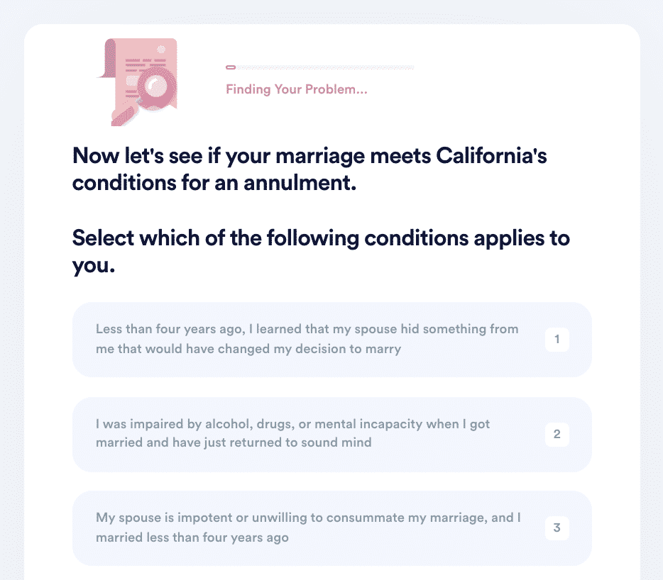
Task: Click the magnifying glass lens in illustration
Action: click(155, 87)
